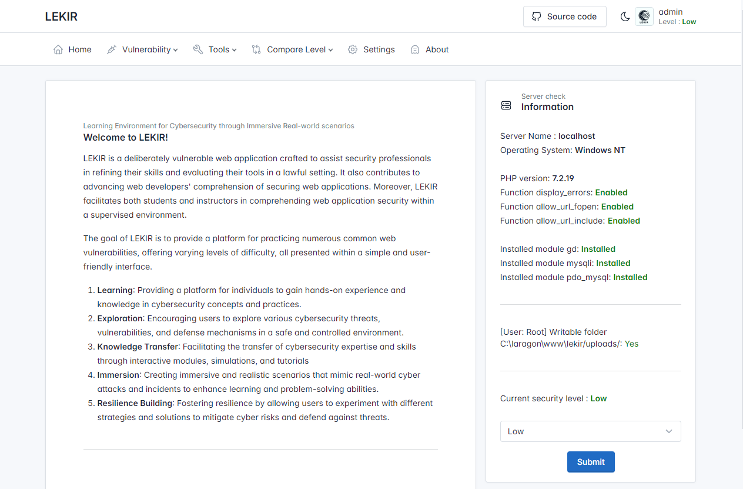Click the "Function display_errors: Enabled" line
743x489 pixels.
click(x=564, y=192)
